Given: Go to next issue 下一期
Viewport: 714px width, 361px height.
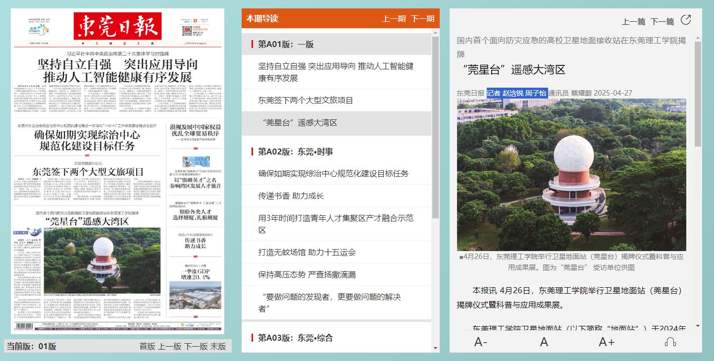Looking at the screenshot, I should 422,19.
